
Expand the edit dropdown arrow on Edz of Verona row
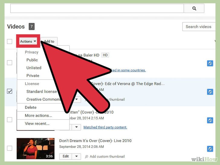pyautogui.click(x=77, y=99)
